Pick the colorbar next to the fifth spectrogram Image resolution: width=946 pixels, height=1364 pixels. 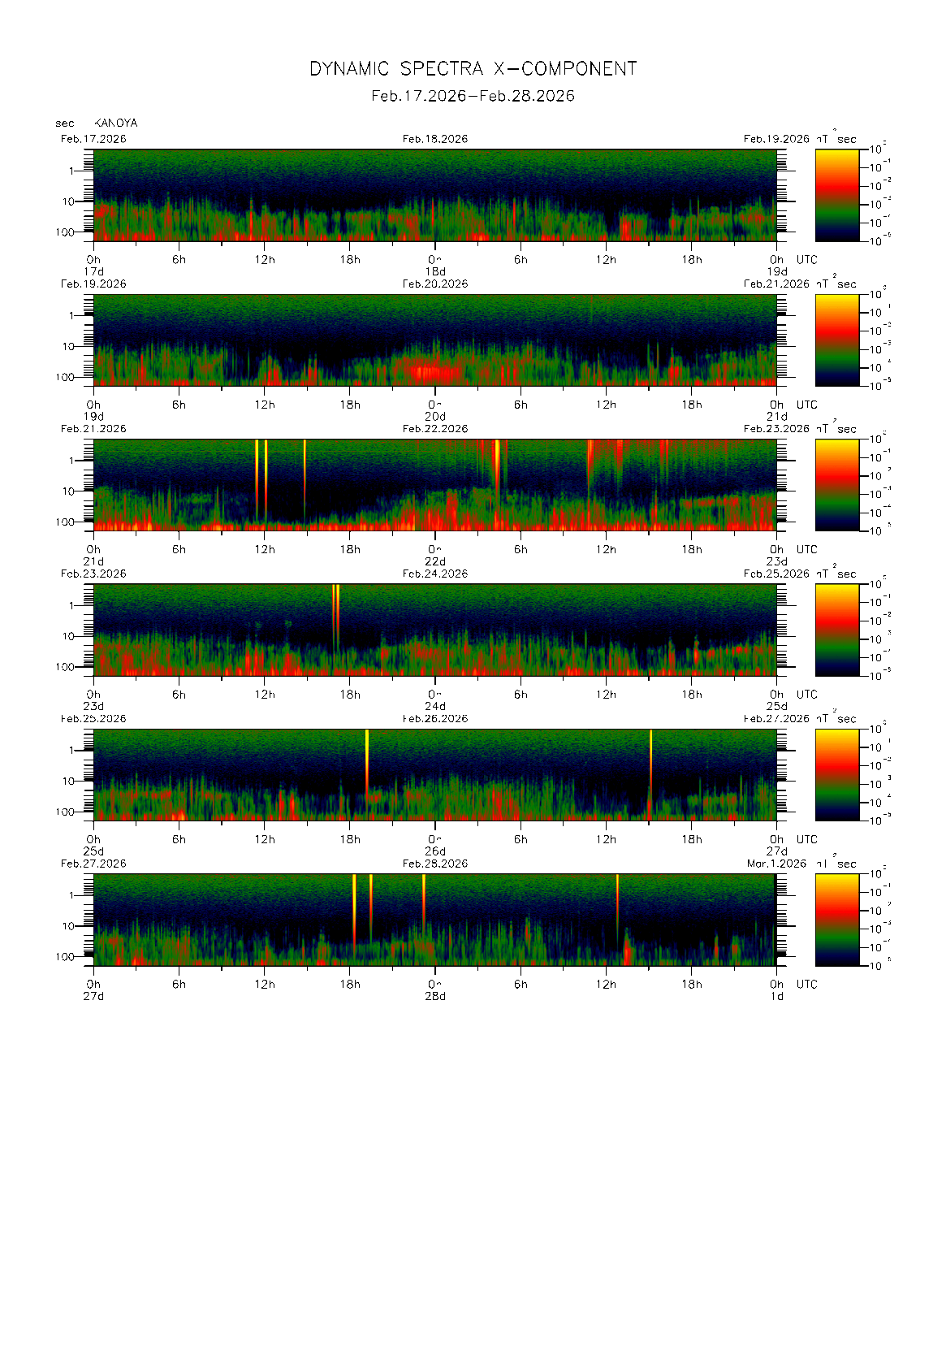(x=836, y=774)
